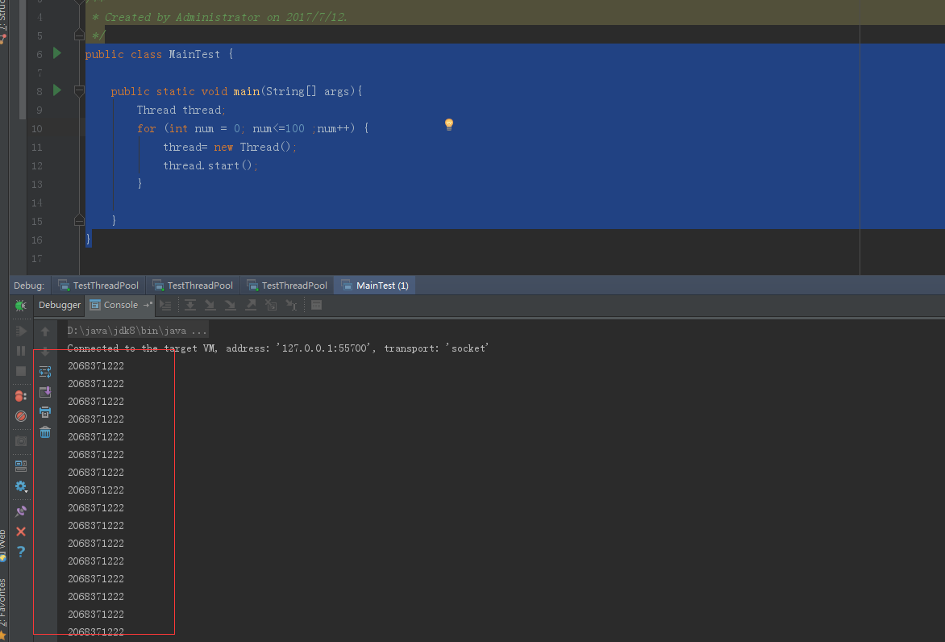Click the 'thread.start();' code line
Screen dimensions: 945x642
pyautogui.click(x=210, y=166)
